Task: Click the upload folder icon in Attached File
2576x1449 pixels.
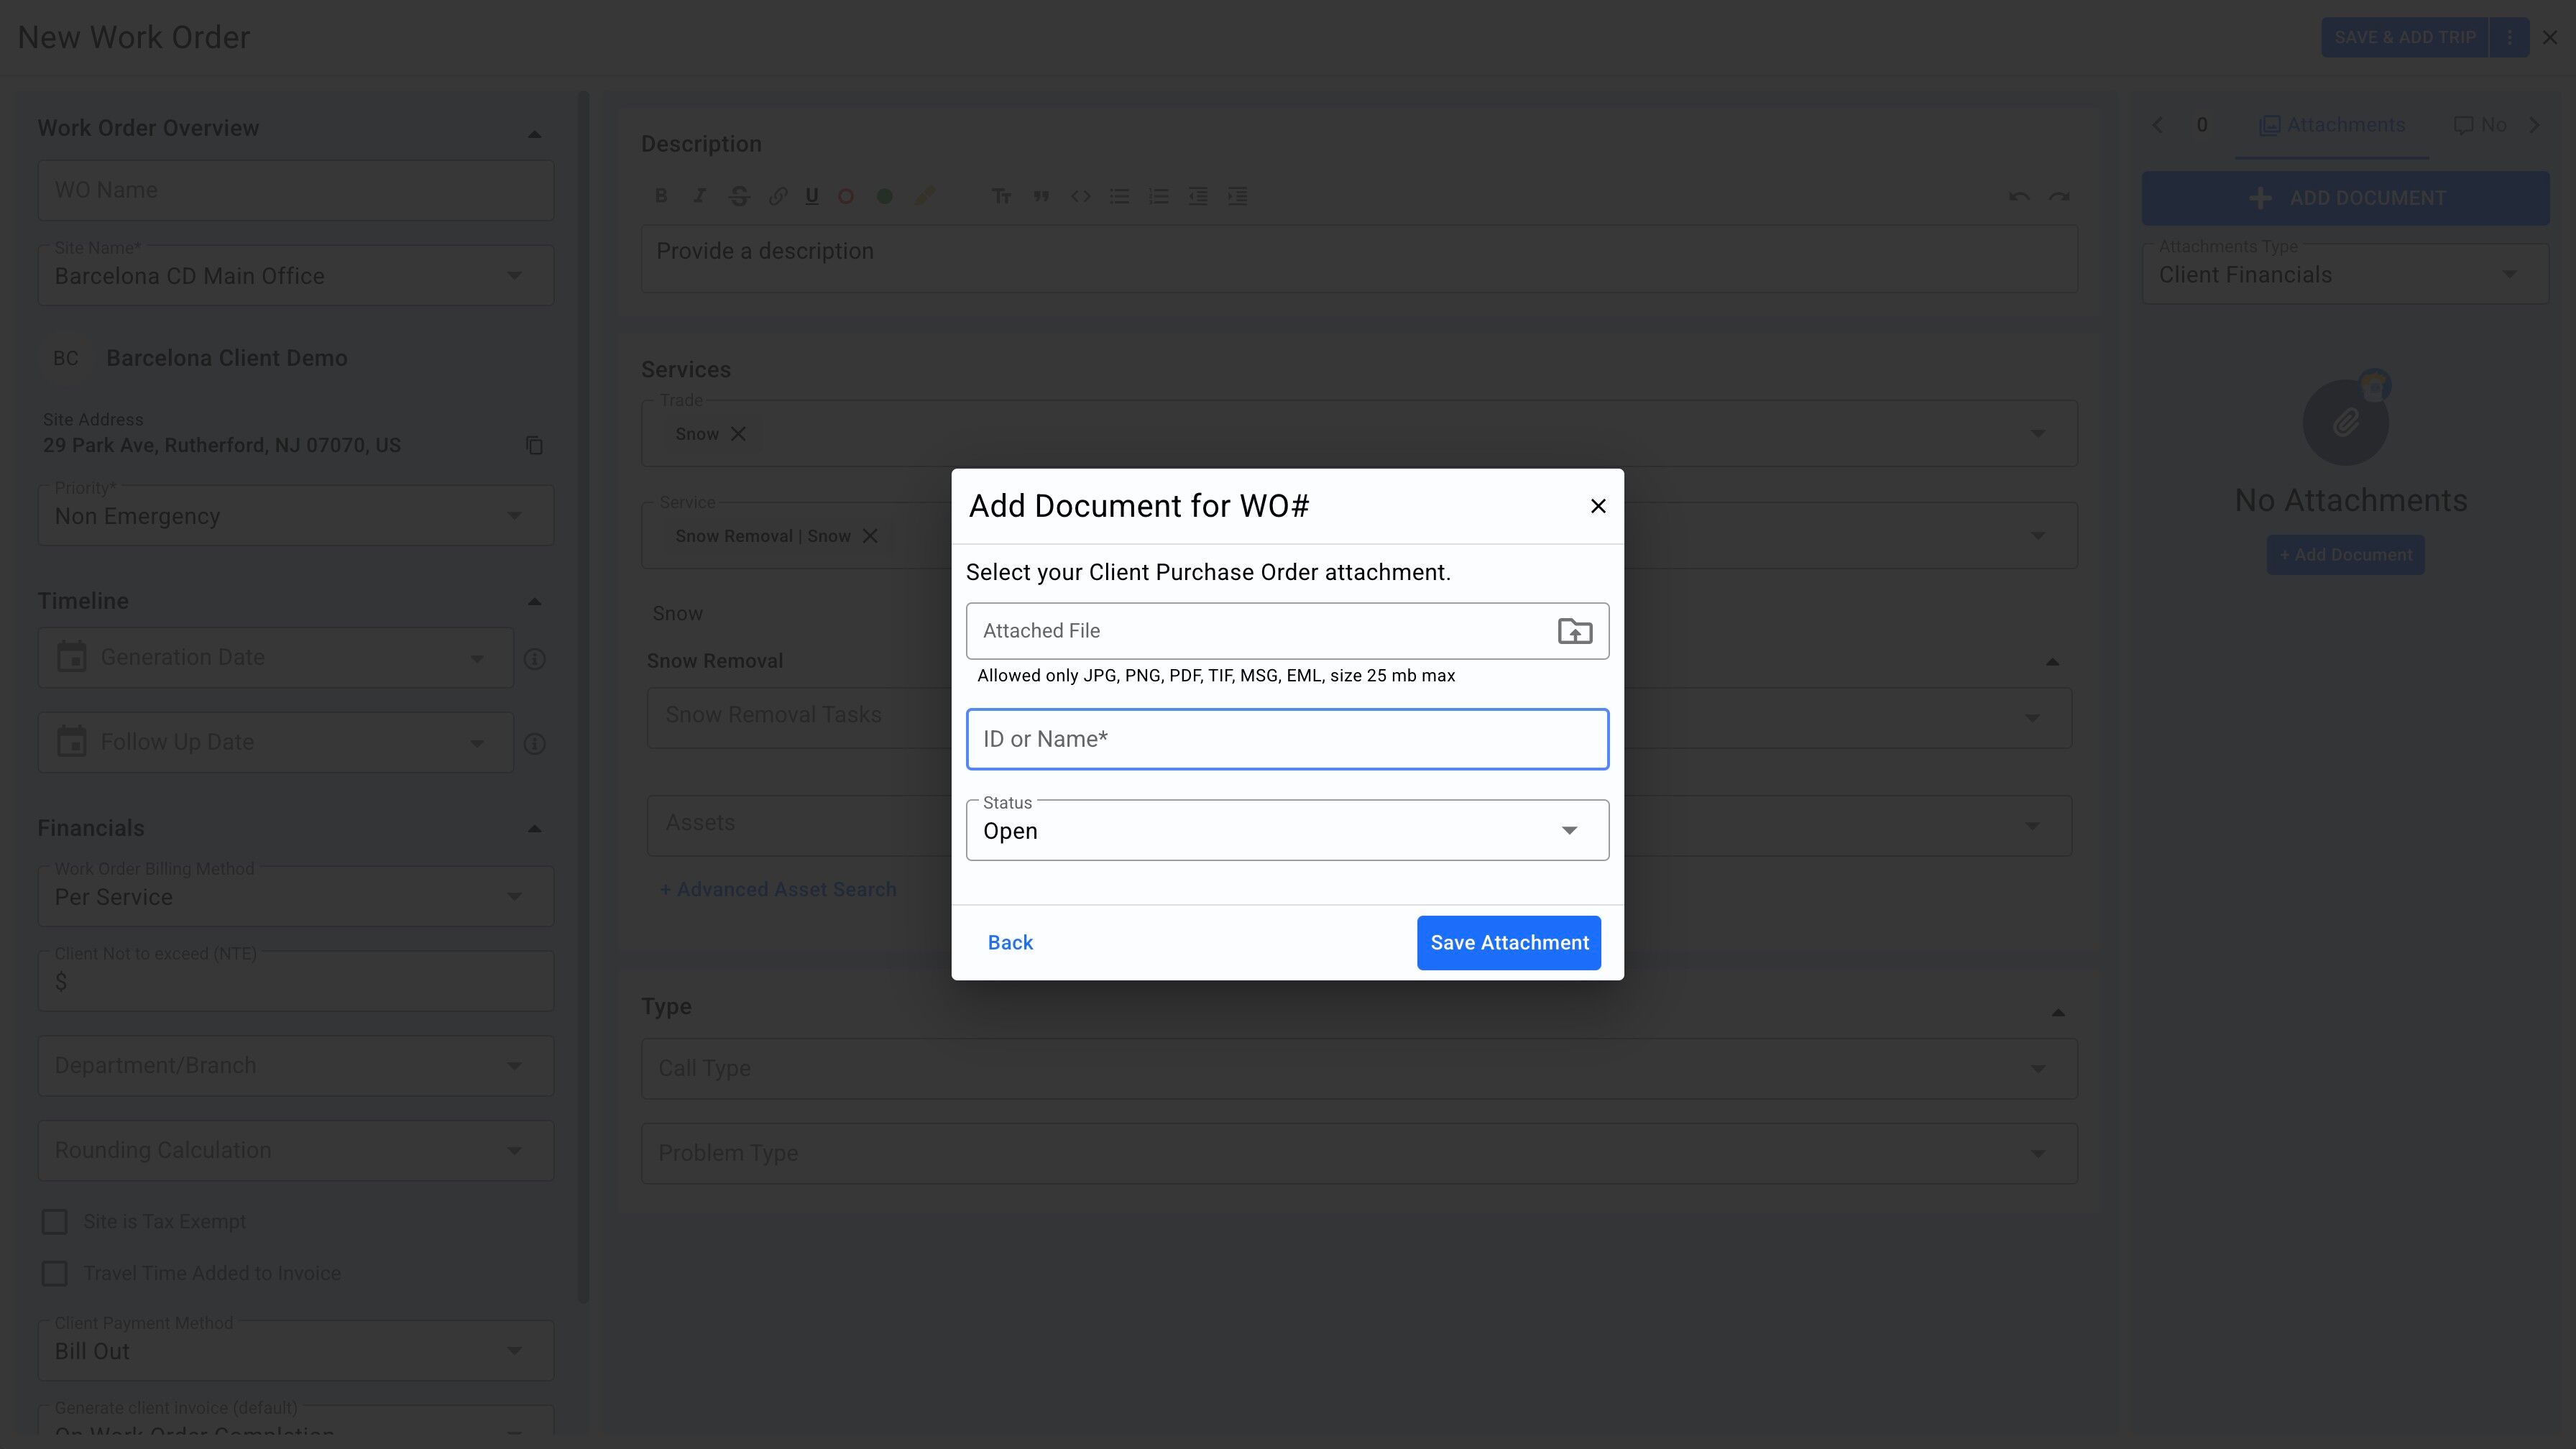Action: 1574,631
